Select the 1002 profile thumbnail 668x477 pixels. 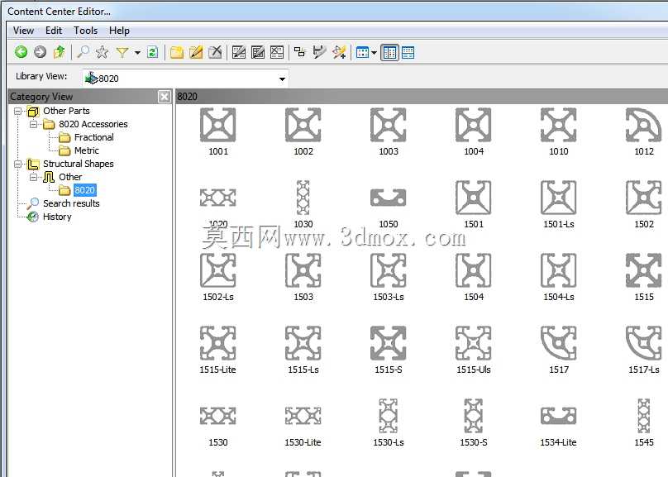coord(303,125)
